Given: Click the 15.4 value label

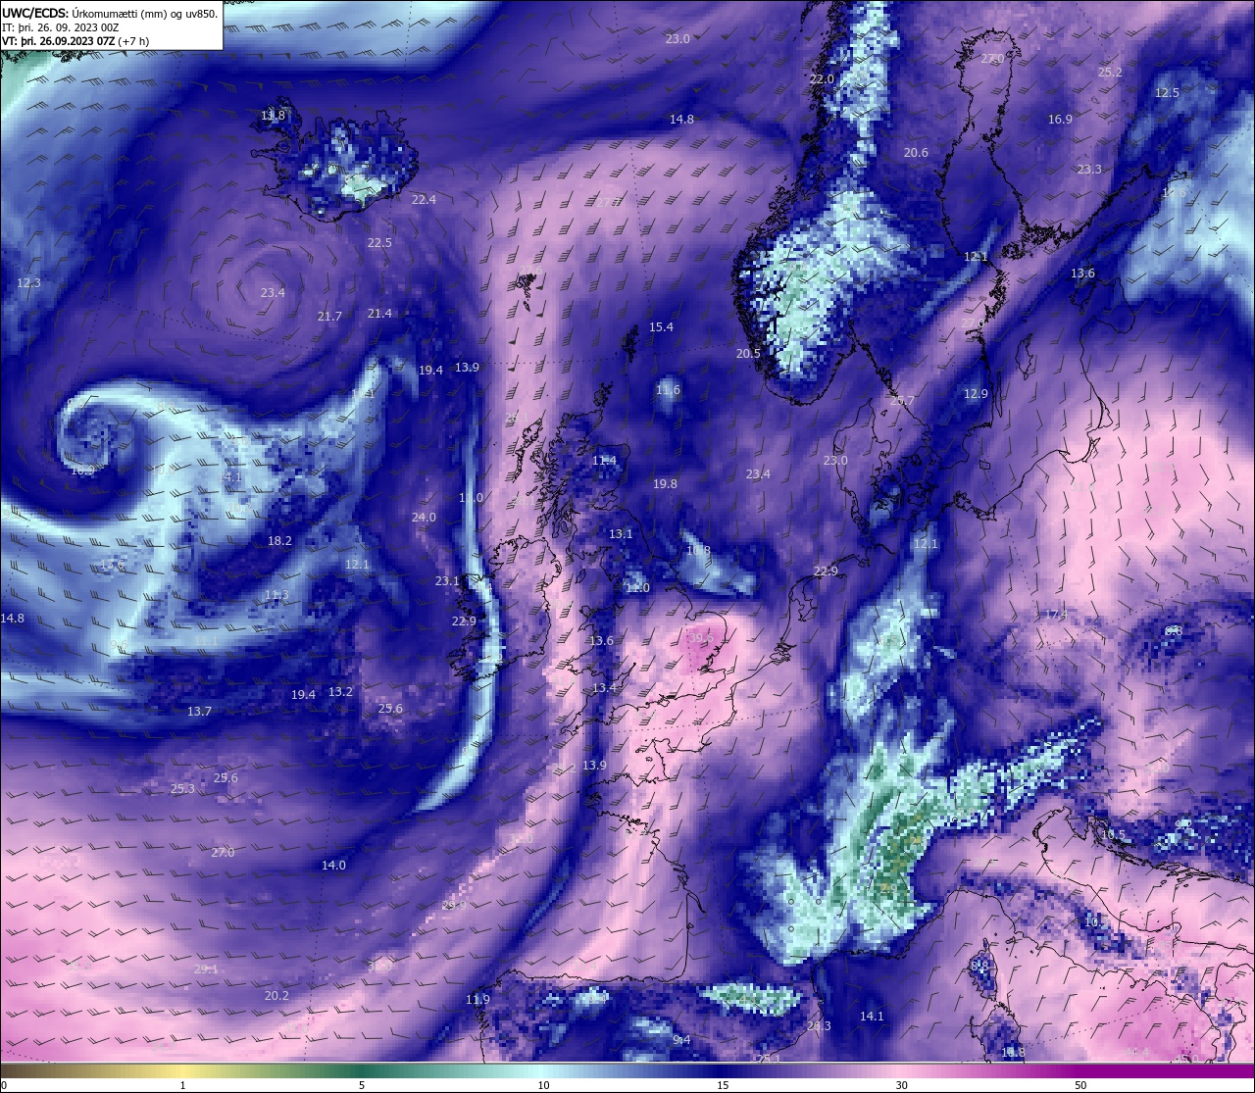Looking at the screenshot, I should pos(661,327).
